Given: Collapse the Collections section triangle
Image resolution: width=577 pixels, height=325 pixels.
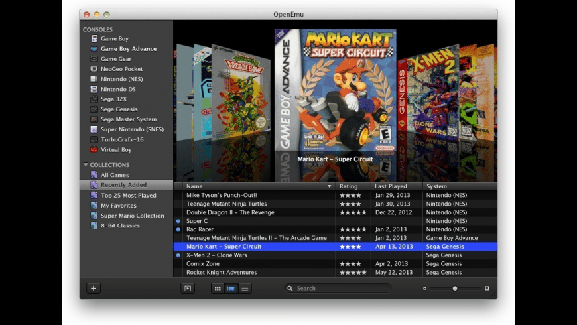Looking at the screenshot, I should click(x=86, y=165).
